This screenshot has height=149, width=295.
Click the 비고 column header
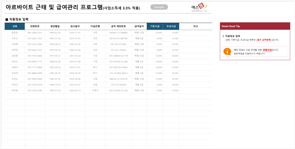(196, 26)
